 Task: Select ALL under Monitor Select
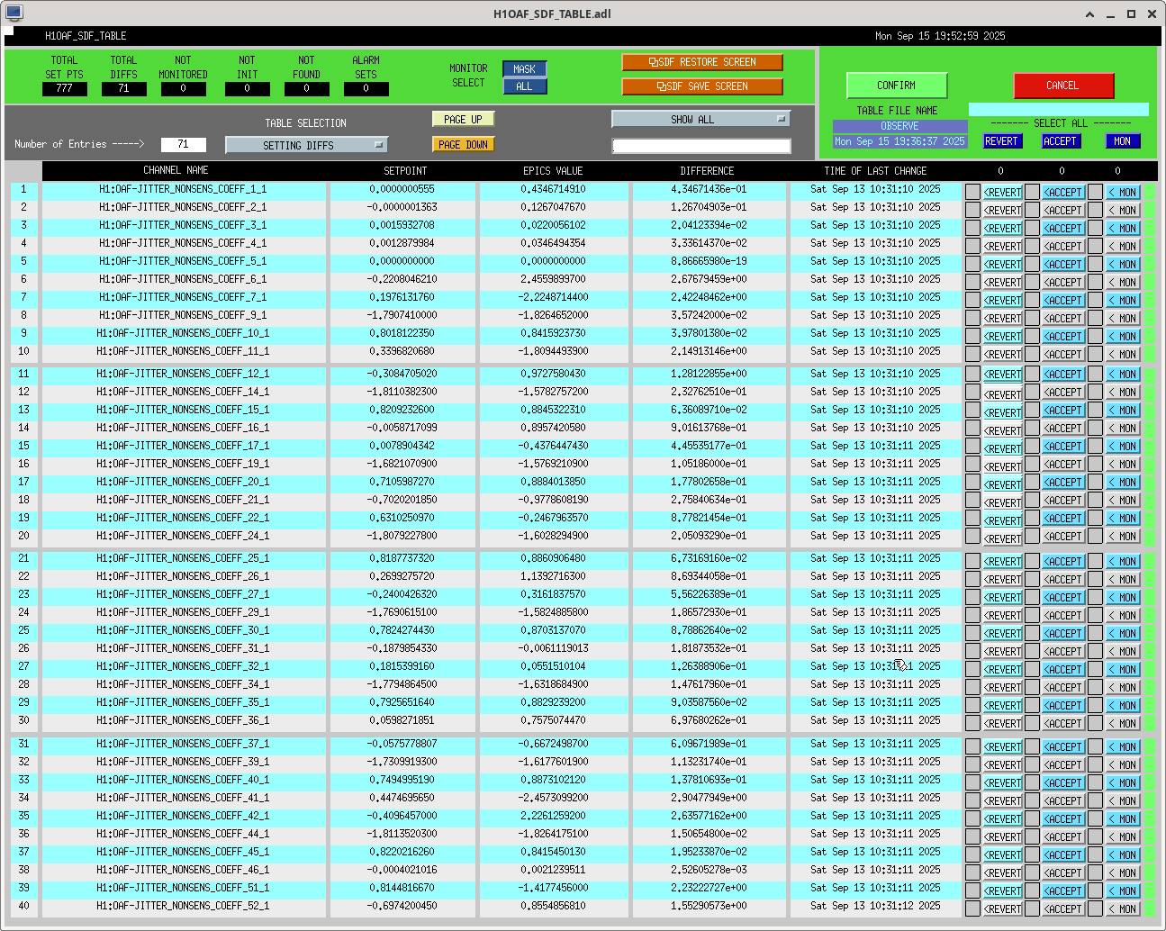click(x=524, y=86)
